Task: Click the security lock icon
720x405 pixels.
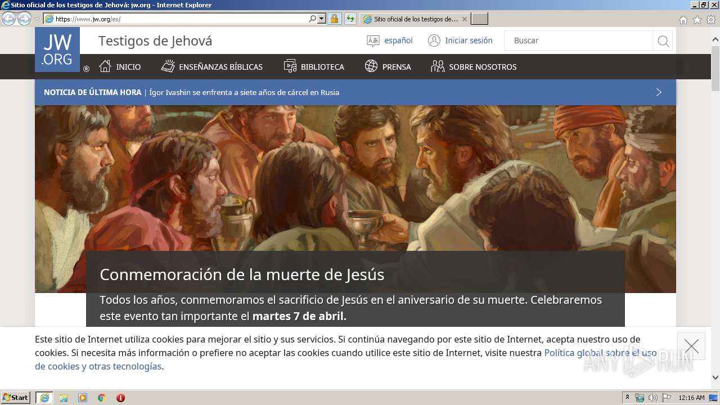Action: (334, 19)
